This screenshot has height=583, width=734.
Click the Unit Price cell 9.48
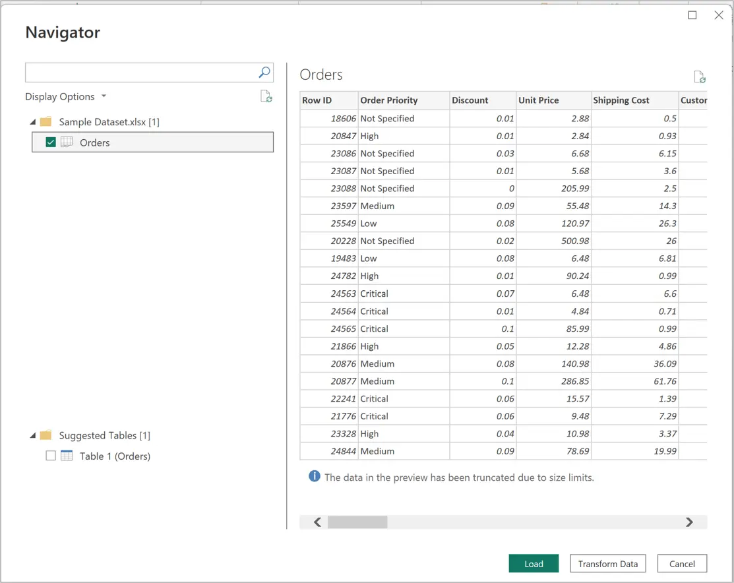pyautogui.click(x=554, y=416)
